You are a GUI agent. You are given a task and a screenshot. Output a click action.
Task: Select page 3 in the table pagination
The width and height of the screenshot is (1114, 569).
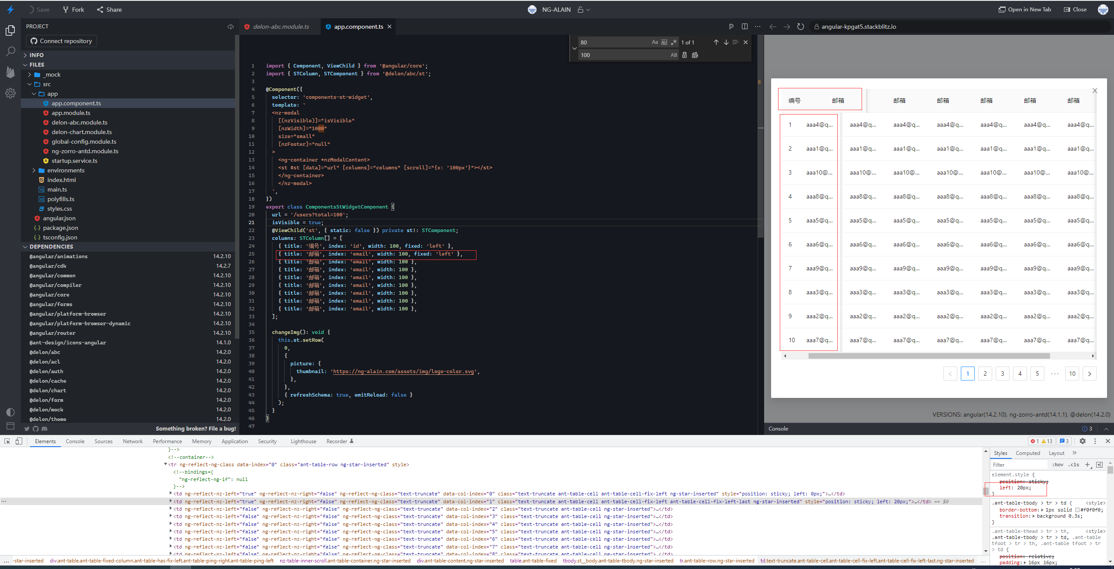point(1002,374)
